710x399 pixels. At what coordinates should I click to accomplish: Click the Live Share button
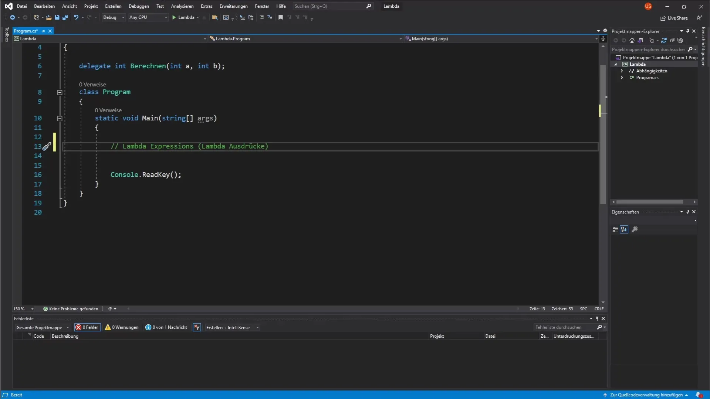(674, 18)
